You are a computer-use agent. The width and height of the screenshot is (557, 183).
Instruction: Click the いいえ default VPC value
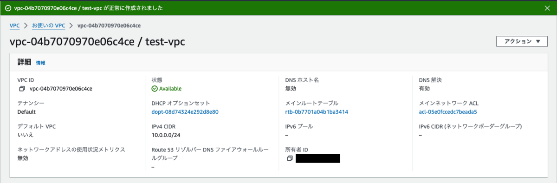point(26,135)
